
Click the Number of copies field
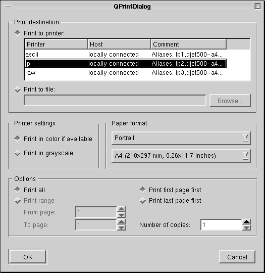coord(221,225)
